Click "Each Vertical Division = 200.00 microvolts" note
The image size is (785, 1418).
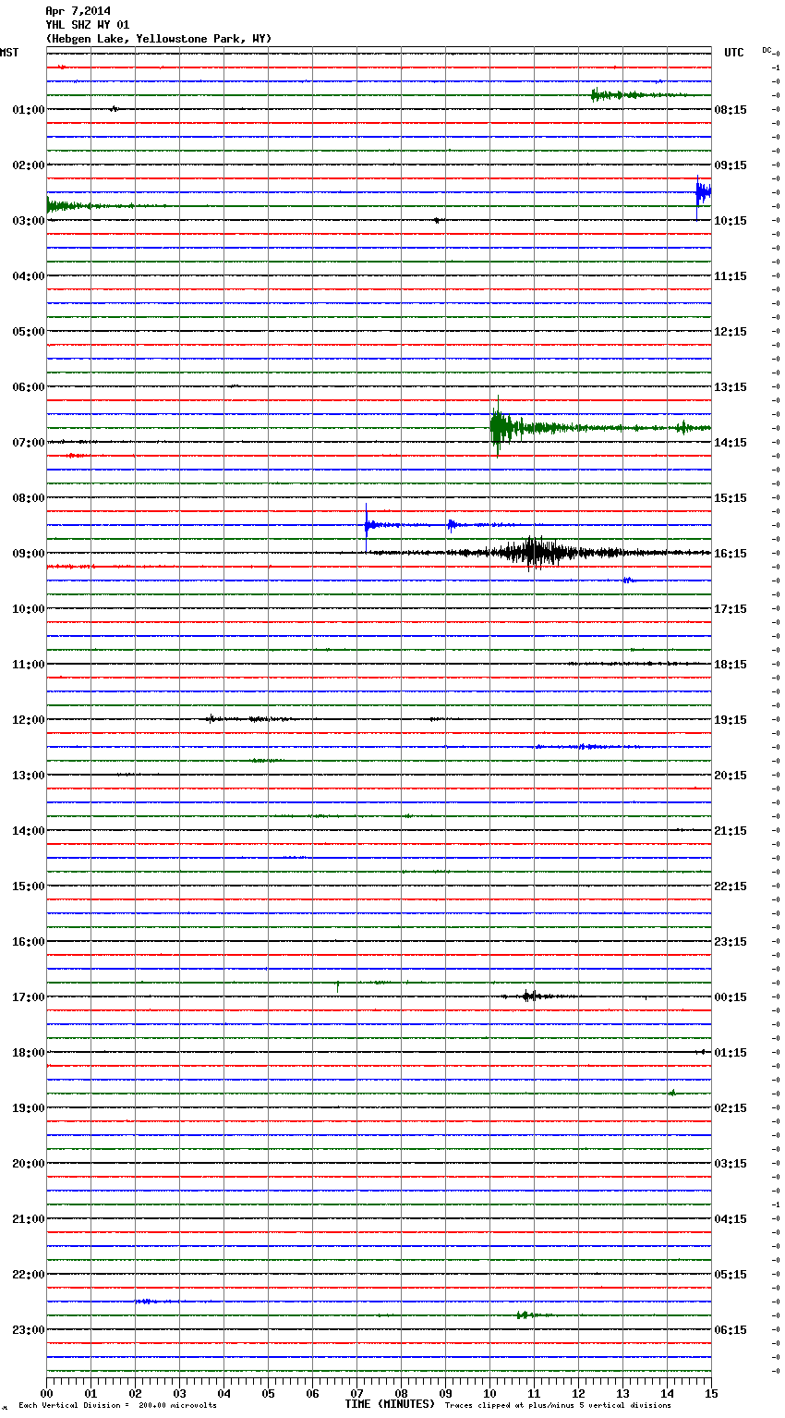[x=117, y=1406]
